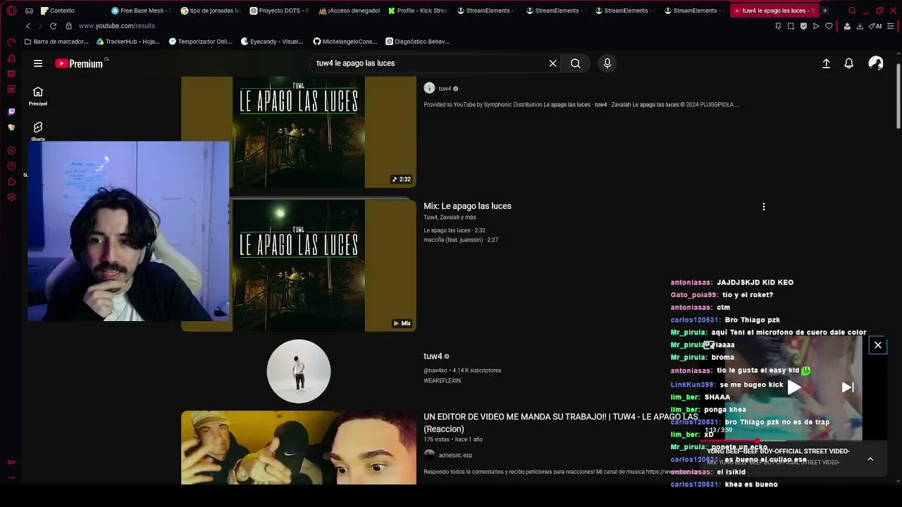The height and width of the screenshot is (507, 902).
Task: Go to YouTube Premium home logo
Action: (x=79, y=63)
